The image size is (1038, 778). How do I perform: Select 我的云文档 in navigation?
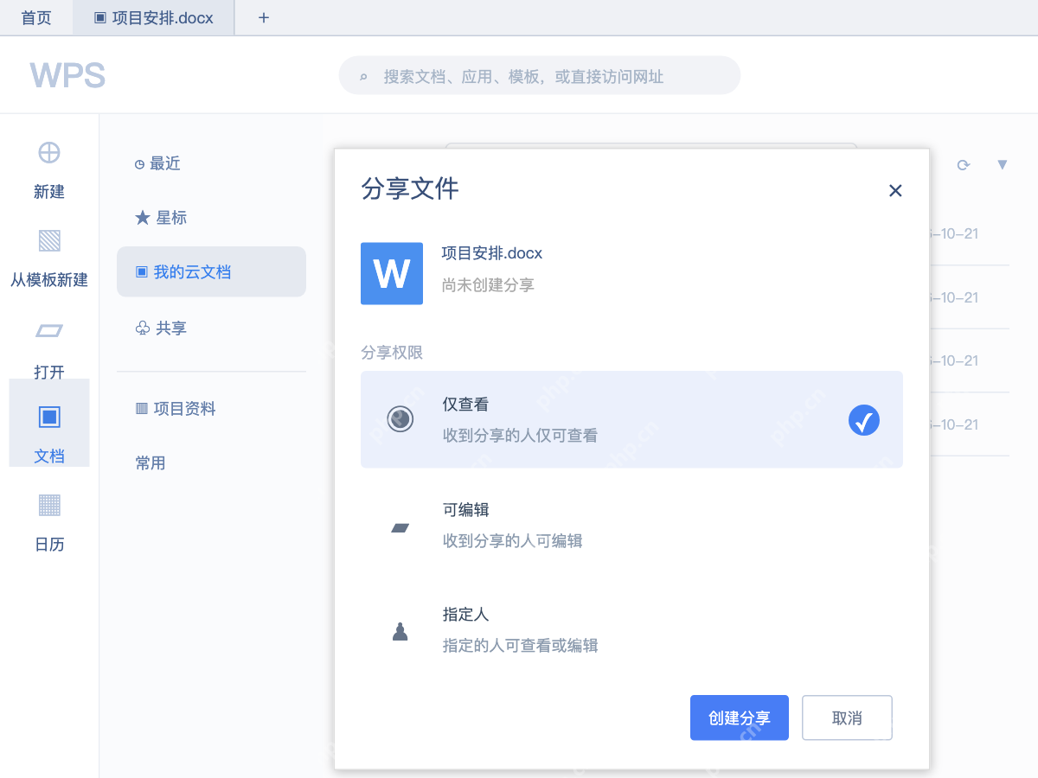[211, 271]
